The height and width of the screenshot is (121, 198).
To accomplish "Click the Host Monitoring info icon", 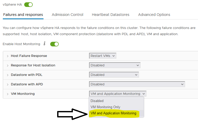I will tap(45, 43).
